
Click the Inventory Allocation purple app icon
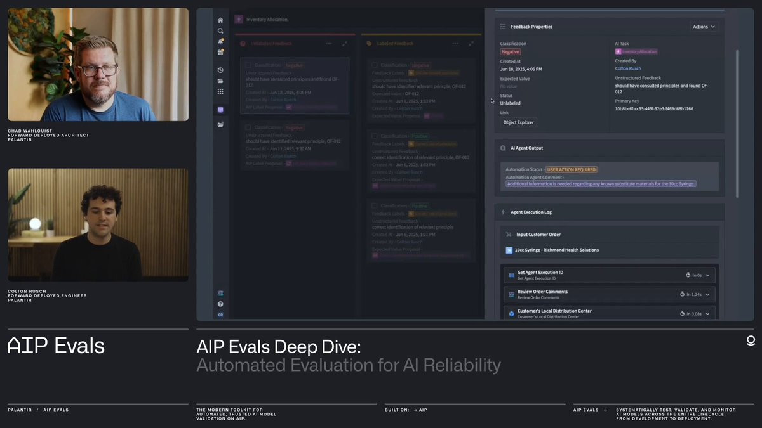point(239,20)
